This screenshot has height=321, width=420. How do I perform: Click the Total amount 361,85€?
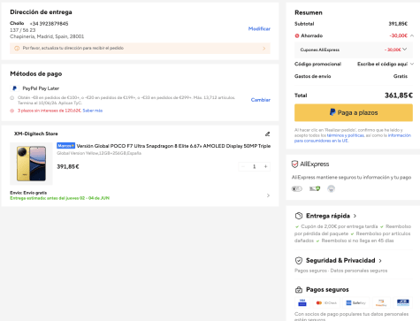click(x=399, y=96)
